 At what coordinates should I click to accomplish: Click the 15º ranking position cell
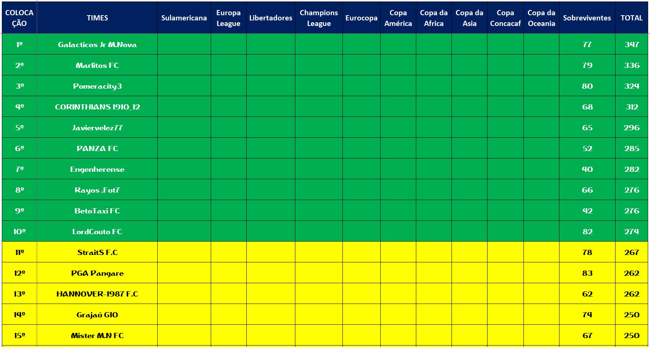[20, 335]
